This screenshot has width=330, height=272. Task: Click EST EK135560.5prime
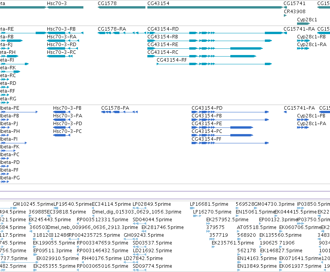point(261,239)
